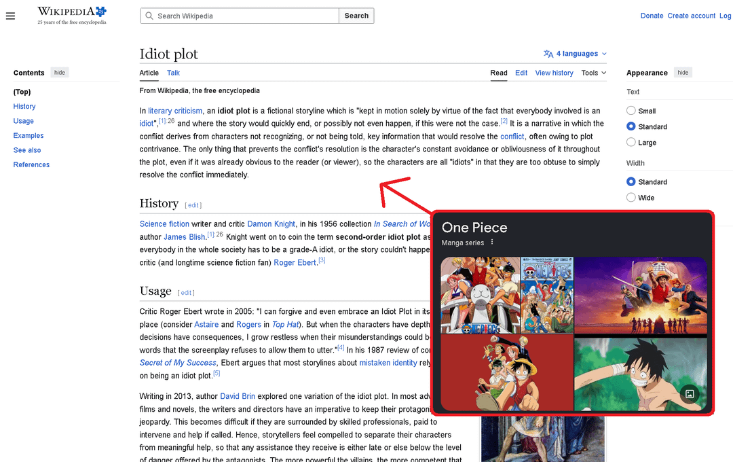The width and height of the screenshot is (733, 462).
Task: Go to Examples in contents sidebar
Action: pyautogui.click(x=28, y=135)
